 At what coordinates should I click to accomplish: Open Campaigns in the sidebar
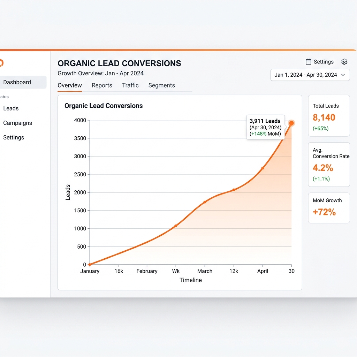coord(17,123)
